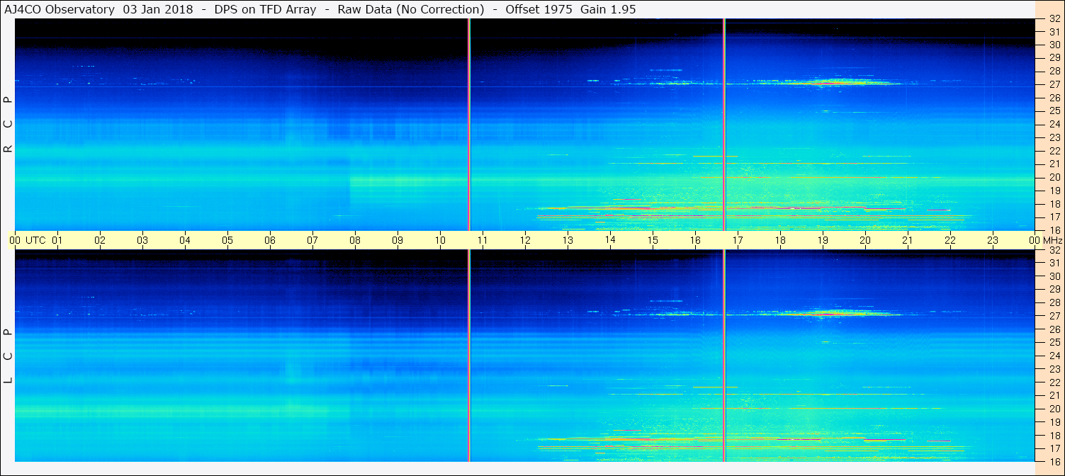Click the 20 MHz tick on LCP scale
1065x476 pixels.
tap(1054, 409)
